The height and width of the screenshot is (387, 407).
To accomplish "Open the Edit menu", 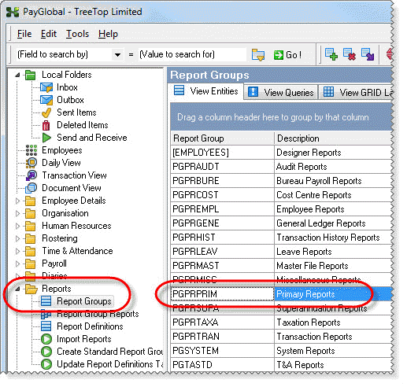I will click(49, 34).
